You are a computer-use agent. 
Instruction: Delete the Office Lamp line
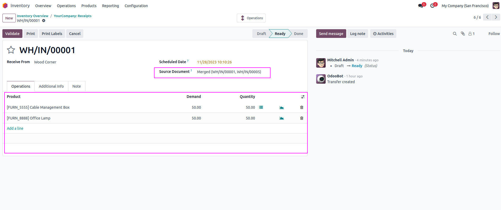coord(302,118)
